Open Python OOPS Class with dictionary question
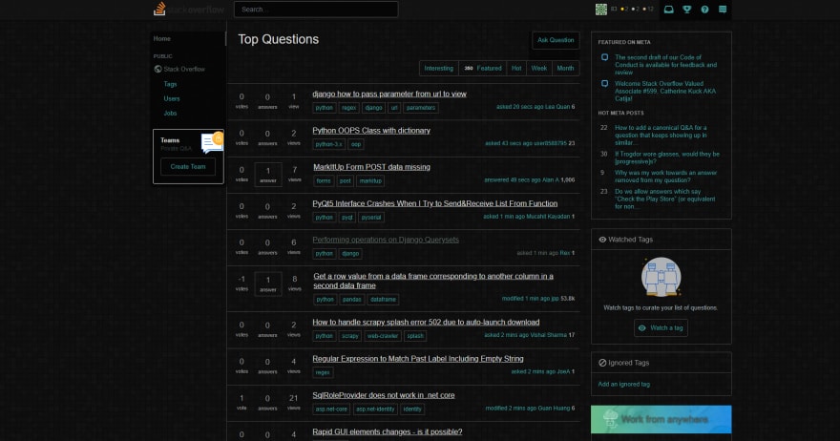 [371, 130]
